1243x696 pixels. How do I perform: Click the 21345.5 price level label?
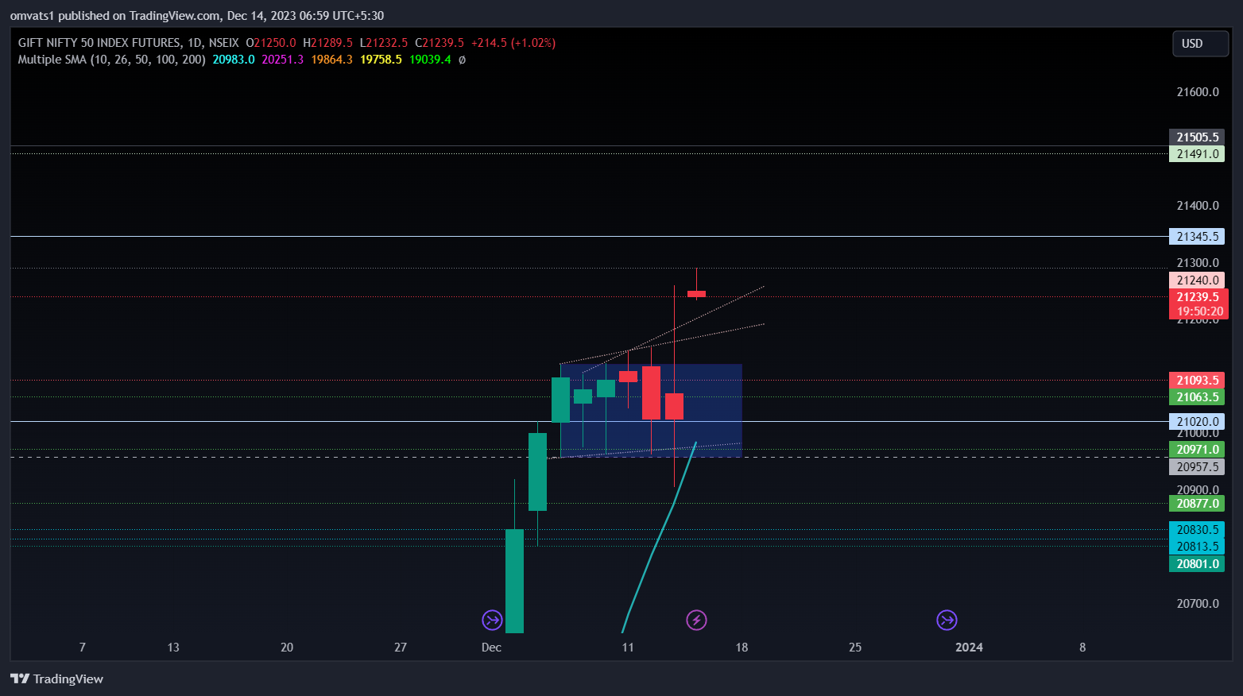(1197, 237)
